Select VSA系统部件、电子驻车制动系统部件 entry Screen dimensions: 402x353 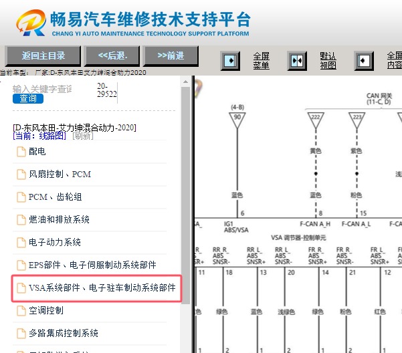click(x=102, y=288)
